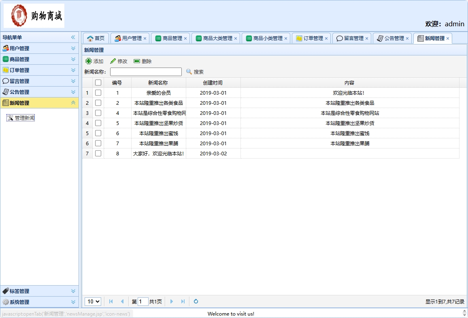The image size is (468, 318).
Task: Click the green Add (添加) plus icon
Action: tap(89, 61)
